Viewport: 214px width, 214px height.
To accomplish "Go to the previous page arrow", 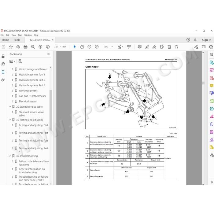I will [x=40, y=47].
